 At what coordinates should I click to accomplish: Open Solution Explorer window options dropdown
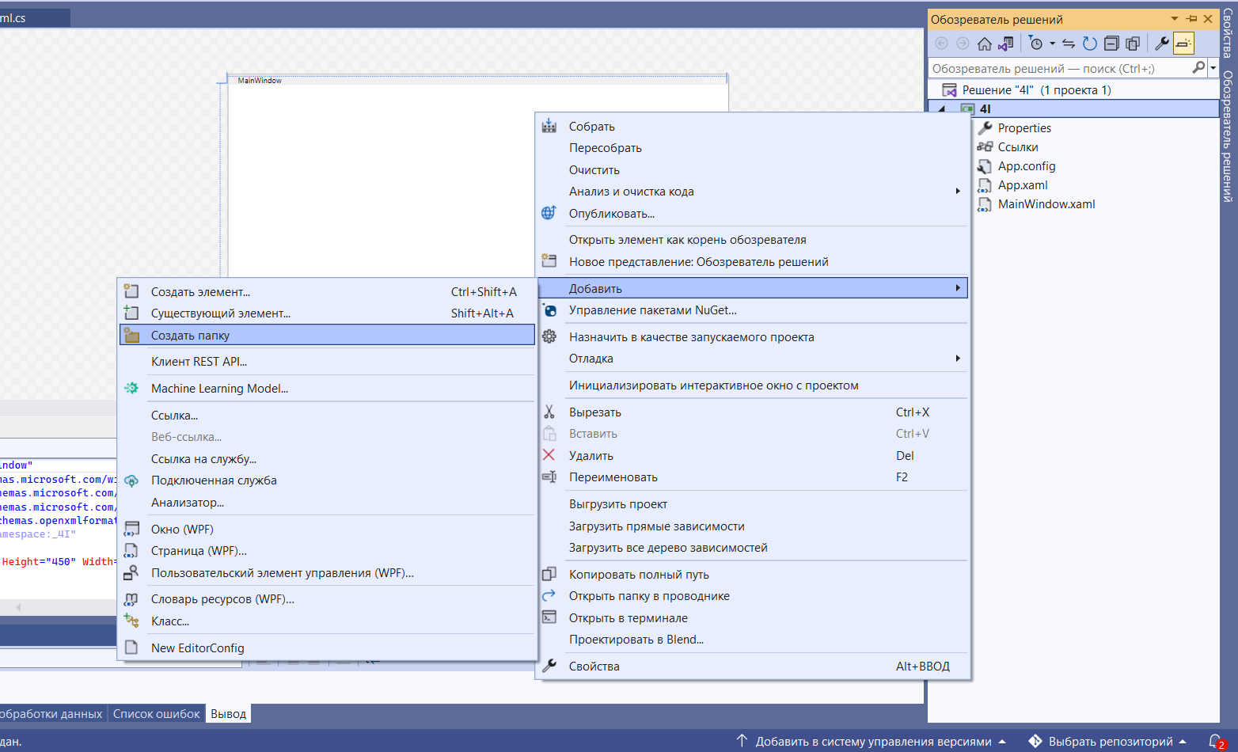point(1175,19)
